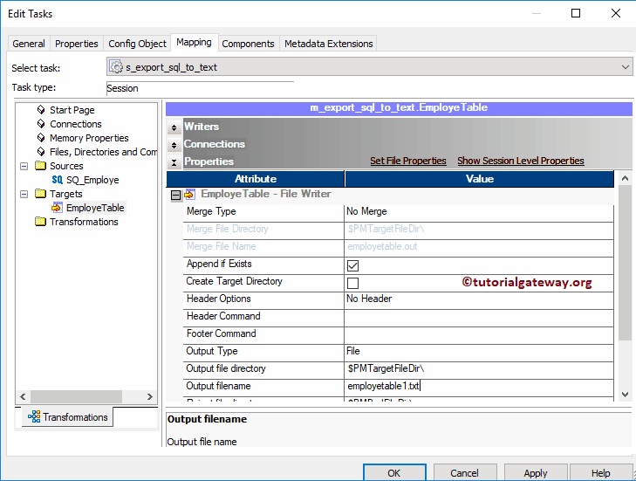Click the properties grid vertical scrollbar thumb
This screenshot has width=636, height=481.
(x=625, y=263)
